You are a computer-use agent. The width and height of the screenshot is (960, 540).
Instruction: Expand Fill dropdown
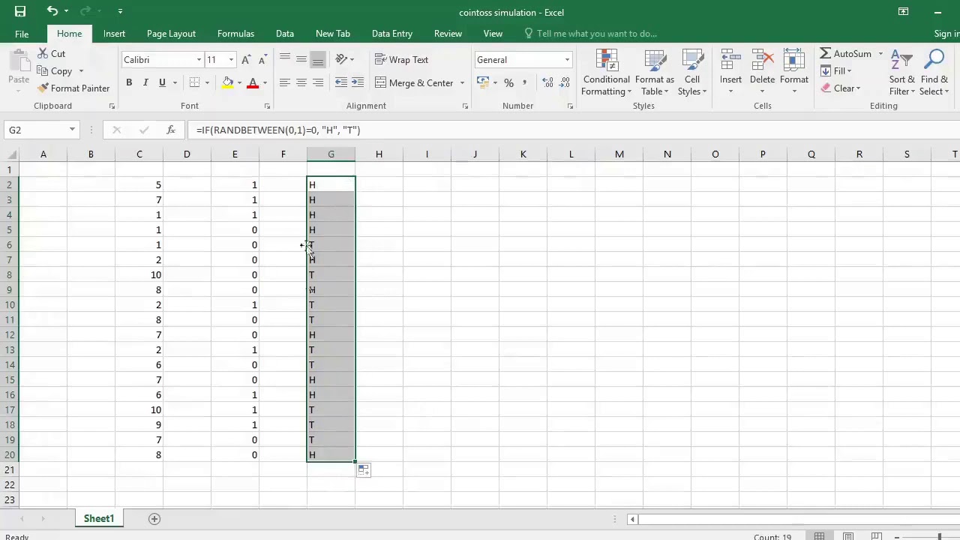pos(849,71)
